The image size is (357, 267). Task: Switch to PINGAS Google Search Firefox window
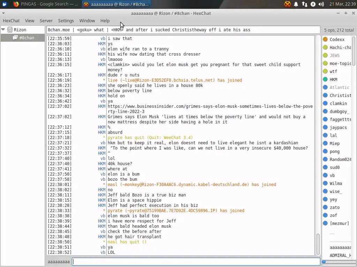tap(46, 4)
